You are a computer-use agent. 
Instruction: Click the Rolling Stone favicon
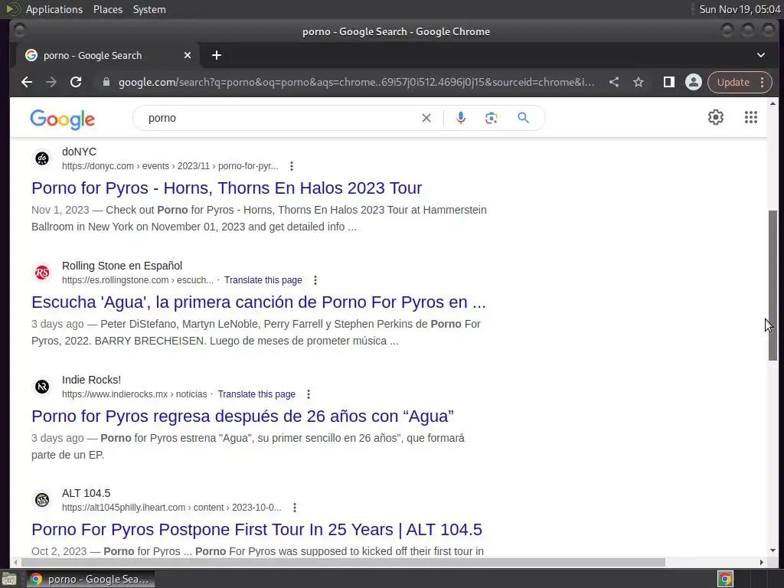tap(42, 273)
